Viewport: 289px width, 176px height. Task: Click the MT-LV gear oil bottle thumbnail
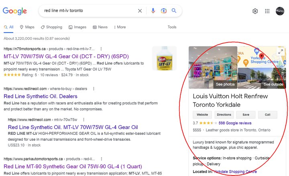(x=165, y=58)
